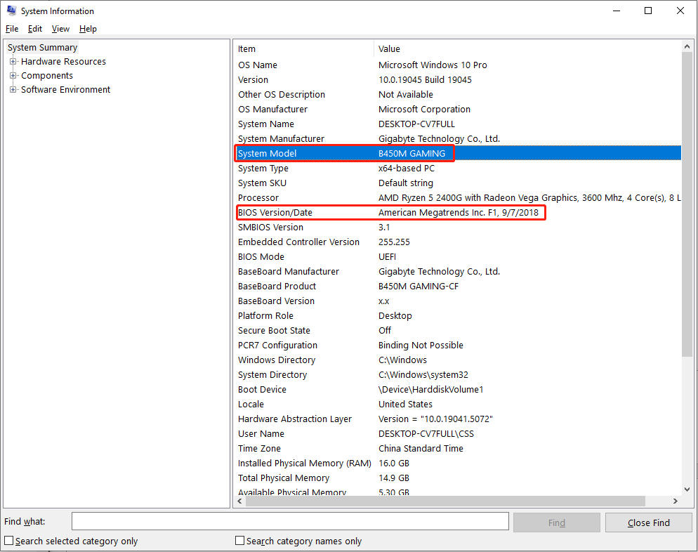Screen dimensions: 698x552
Task: Enable Search selected category only
Action: point(8,541)
